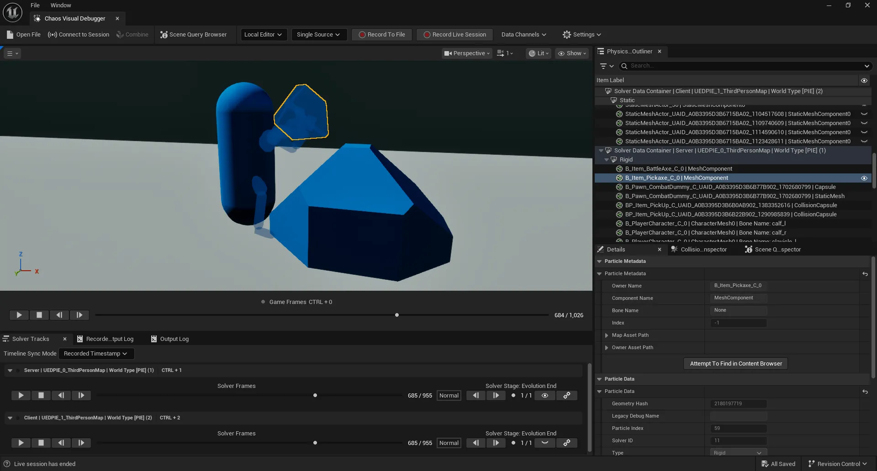Switch to the Output Log tab
The width and height of the screenshot is (877, 471).
tap(174, 339)
